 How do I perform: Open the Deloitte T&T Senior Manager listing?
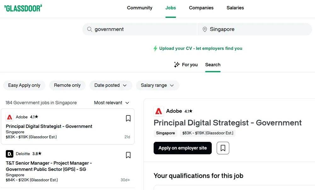pyautogui.click(x=49, y=166)
